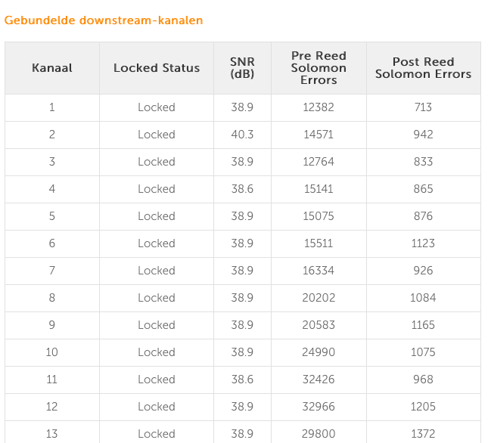Select the pre-error value 20202
The image size is (488, 443).
[319, 298]
